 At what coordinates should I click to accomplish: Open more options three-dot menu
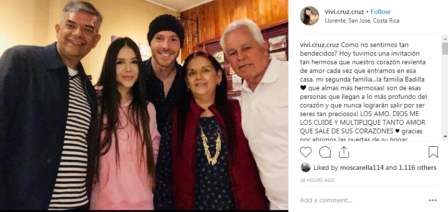click(x=433, y=200)
